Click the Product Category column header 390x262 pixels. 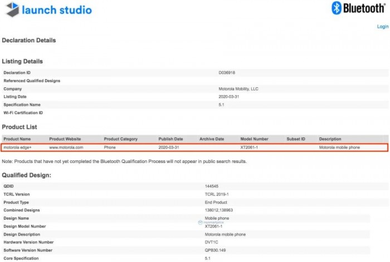[x=121, y=139]
